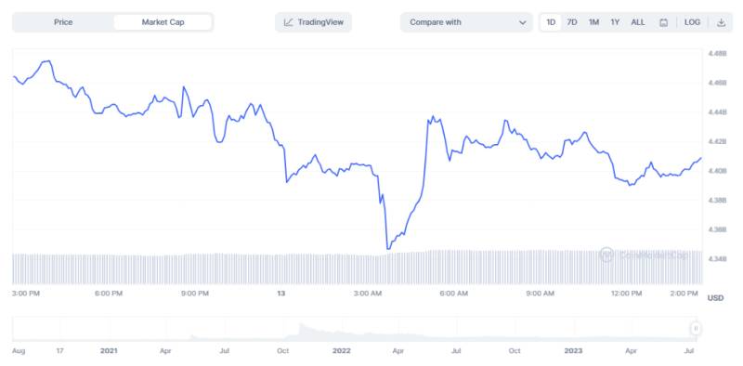
Task: Select the 1Y time range
Action: [615, 22]
